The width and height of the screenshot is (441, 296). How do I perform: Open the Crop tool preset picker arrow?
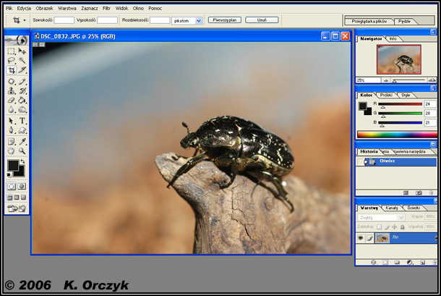24,20
